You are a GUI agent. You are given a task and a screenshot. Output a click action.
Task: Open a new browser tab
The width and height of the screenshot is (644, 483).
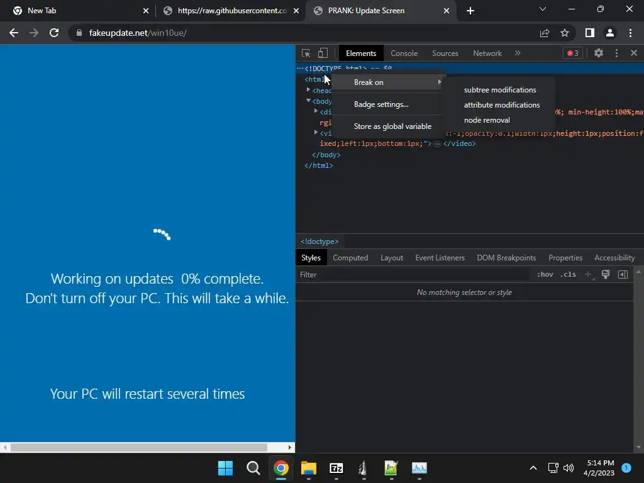pos(470,11)
